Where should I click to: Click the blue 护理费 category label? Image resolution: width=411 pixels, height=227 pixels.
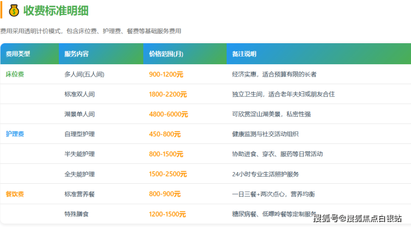click(x=15, y=134)
